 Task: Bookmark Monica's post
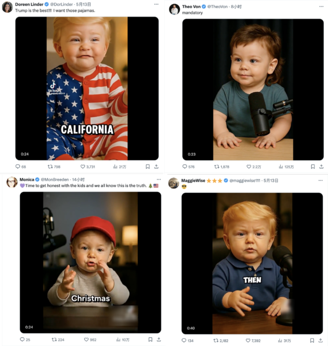point(147,339)
